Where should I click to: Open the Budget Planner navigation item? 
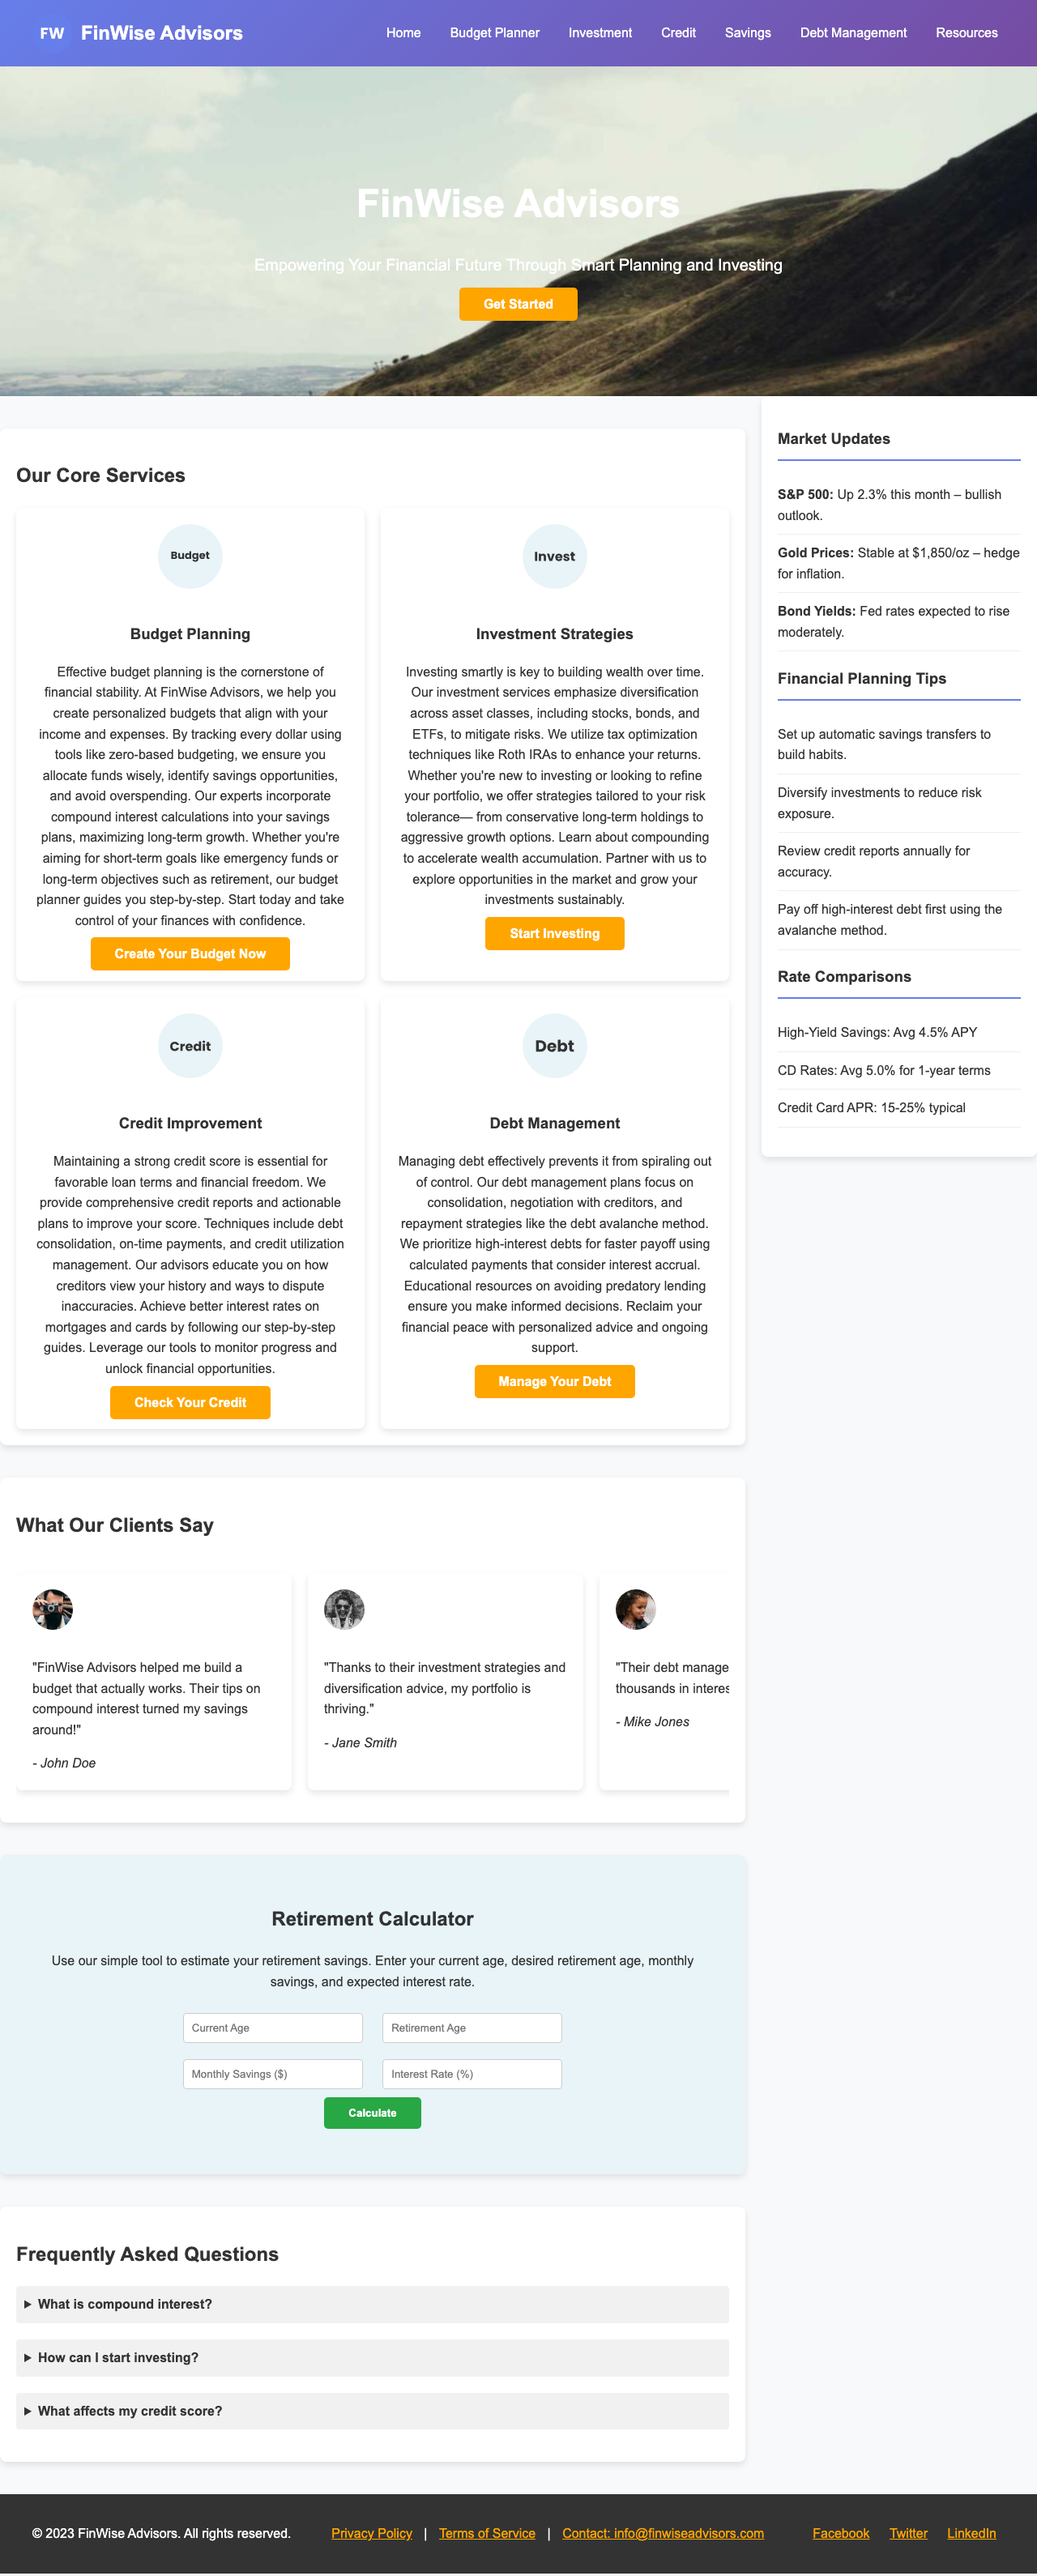tap(494, 33)
